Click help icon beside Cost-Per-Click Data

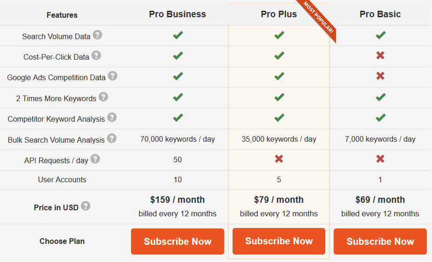click(96, 55)
